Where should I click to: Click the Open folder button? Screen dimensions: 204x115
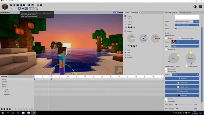click(x=196, y=21)
